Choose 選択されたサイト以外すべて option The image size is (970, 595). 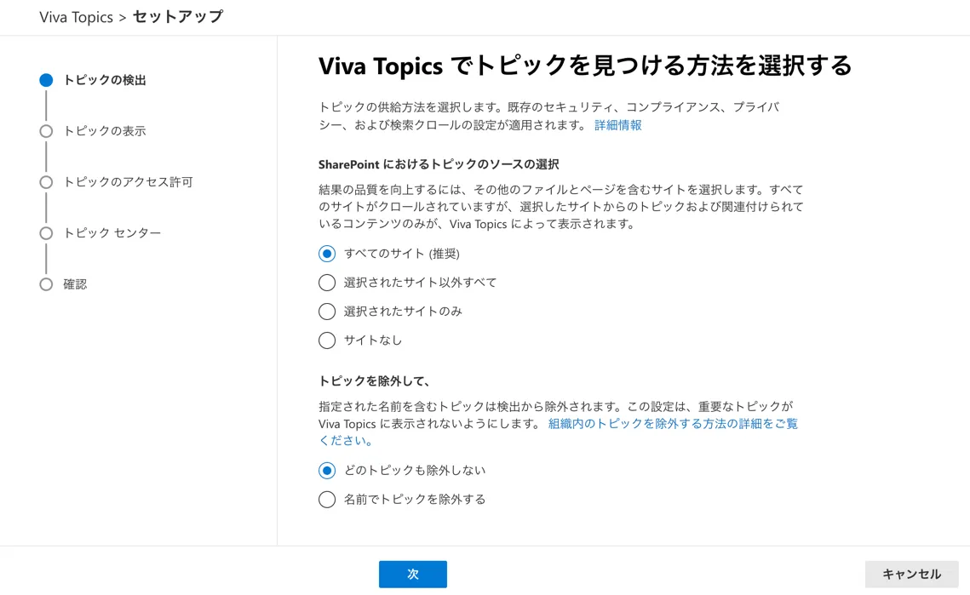[327, 283]
